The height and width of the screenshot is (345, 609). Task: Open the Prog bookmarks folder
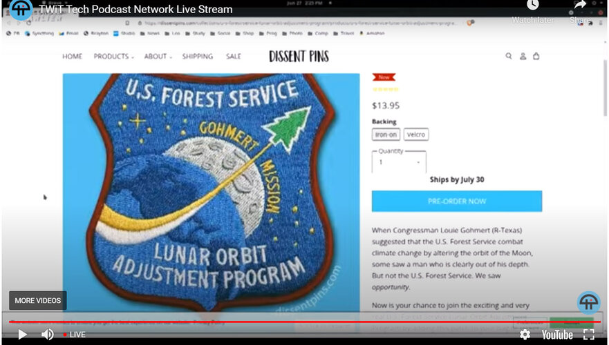[x=268, y=33]
